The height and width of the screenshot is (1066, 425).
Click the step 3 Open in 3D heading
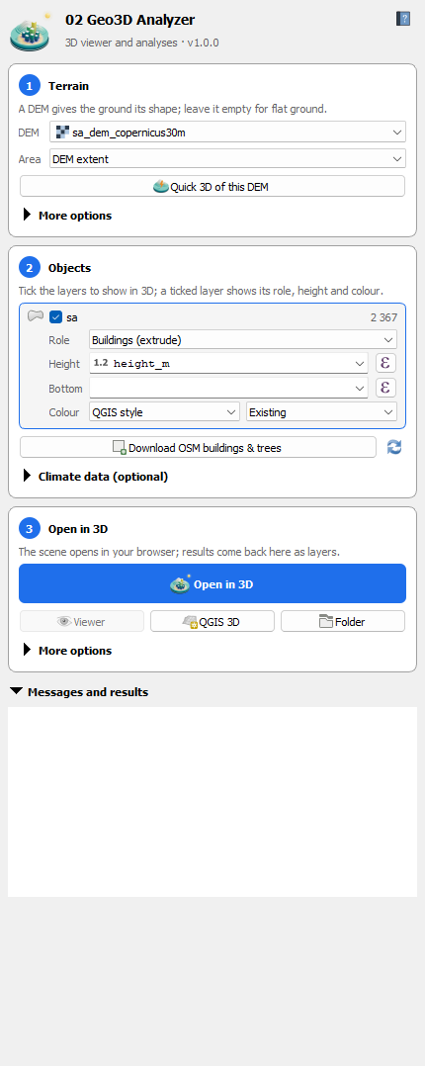click(77, 529)
